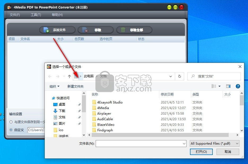Select the 自定义 output radio option
Viewport: 248px width, 164px height.
pos(11,130)
